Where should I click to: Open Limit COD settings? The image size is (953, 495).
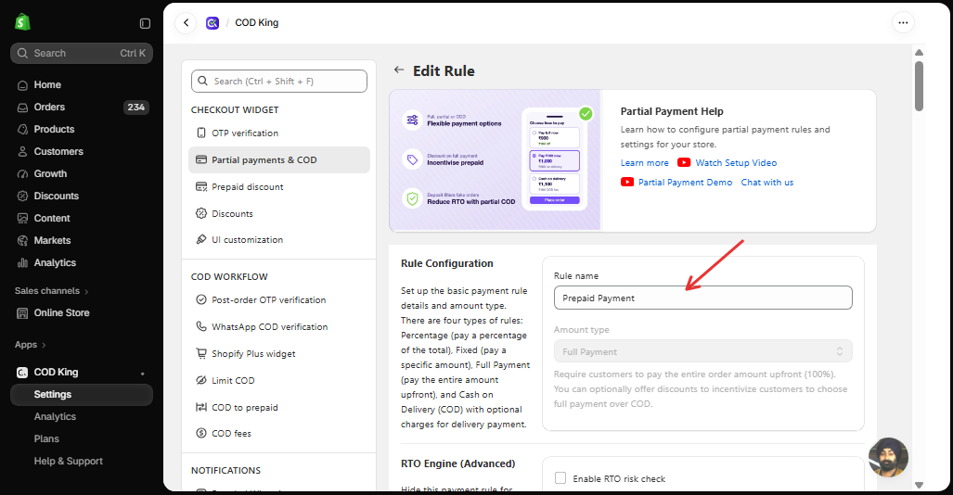click(279, 380)
